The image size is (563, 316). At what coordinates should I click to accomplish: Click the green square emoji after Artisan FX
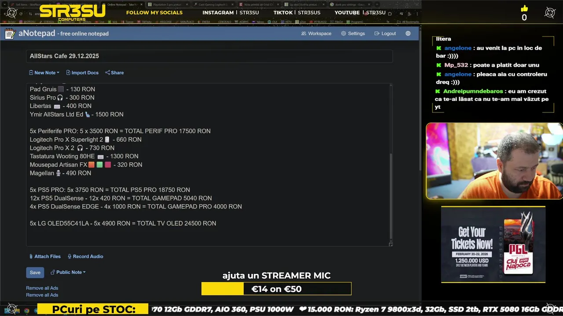click(x=100, y=165)
